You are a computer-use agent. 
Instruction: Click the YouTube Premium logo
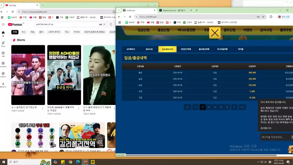coord(16,24)
